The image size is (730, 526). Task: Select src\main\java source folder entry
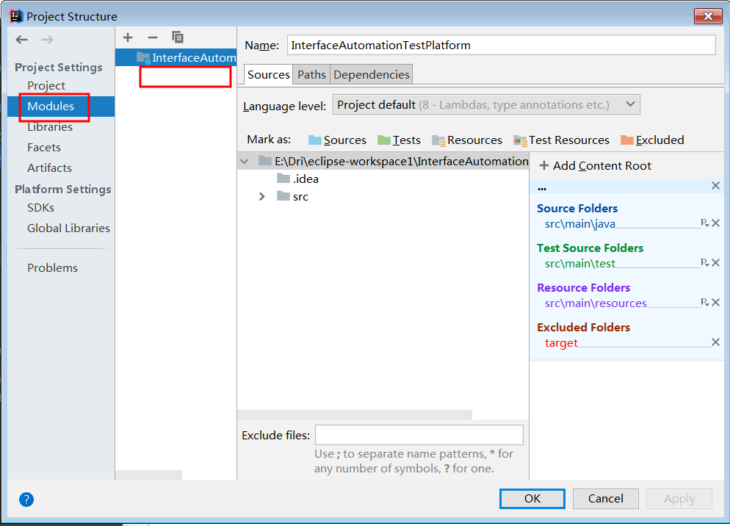coord(579,224)
